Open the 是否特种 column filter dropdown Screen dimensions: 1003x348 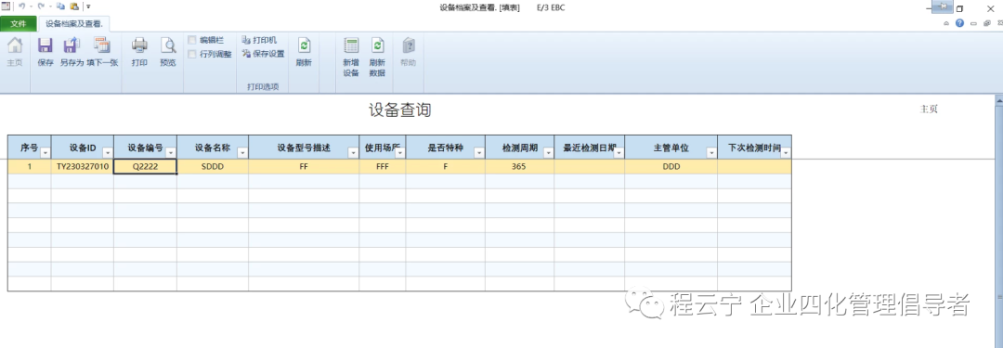click(x=479, y=153)
